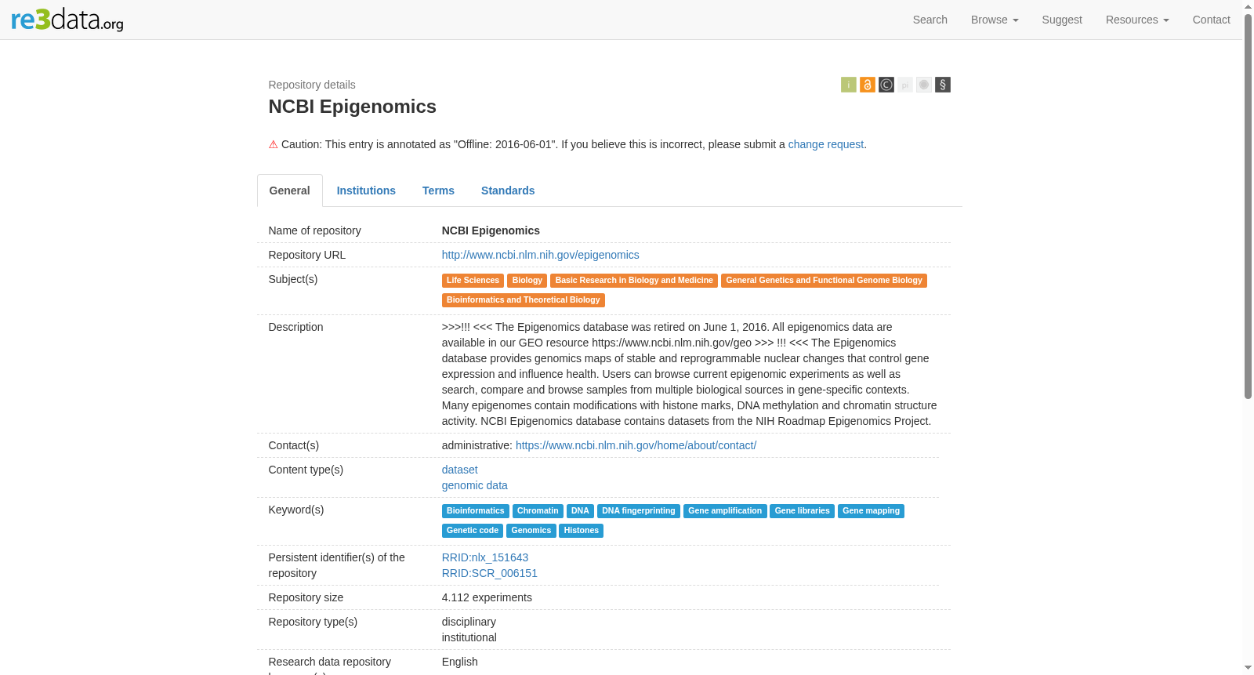Click the copyright license badge icon
Viewport: 1254px width, 675px height.
pyautogui.click(x=886, y=85)
